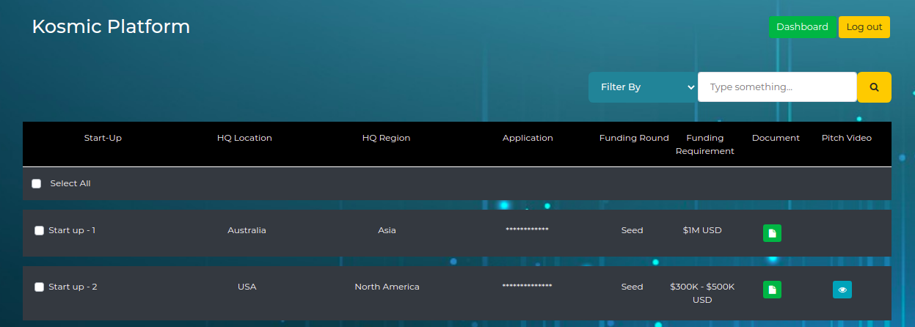Click the '$1M USD' funding cell

click(702, 230)
